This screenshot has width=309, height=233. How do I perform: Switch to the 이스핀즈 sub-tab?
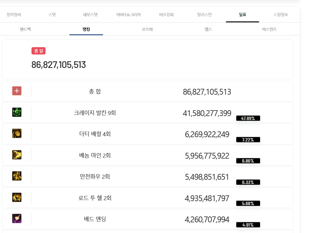tap(269, 29)
